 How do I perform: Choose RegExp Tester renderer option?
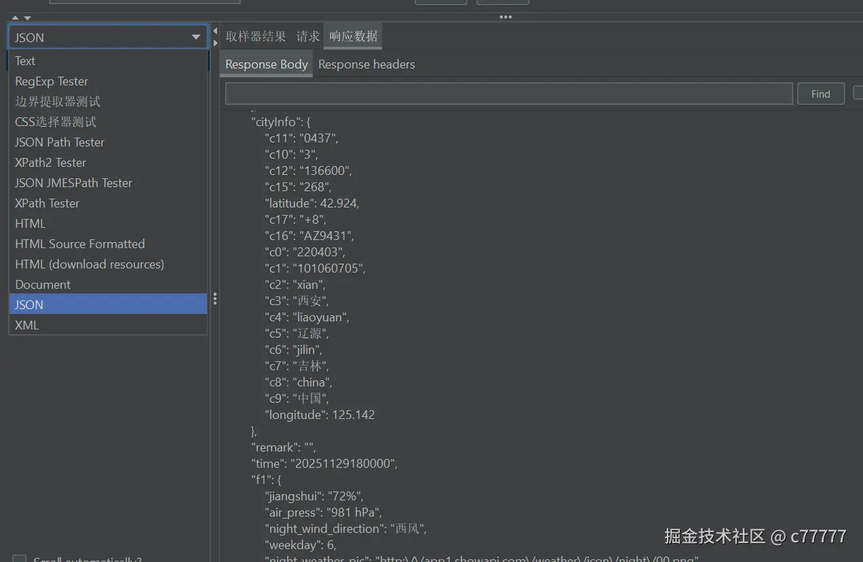coord(107,81)
